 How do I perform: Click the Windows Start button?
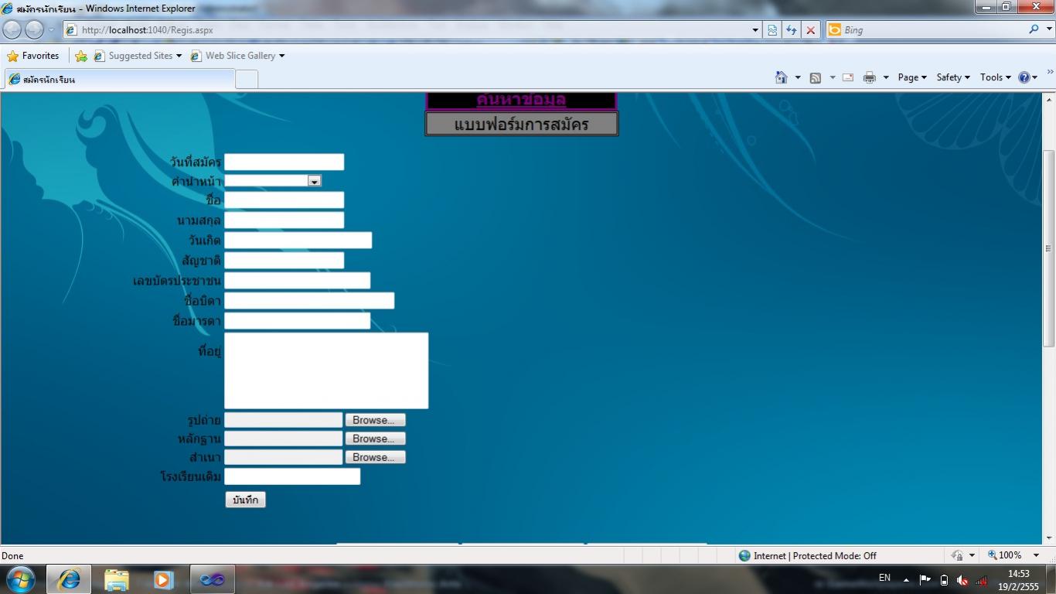pyautogui.click(x=20, y=579)
